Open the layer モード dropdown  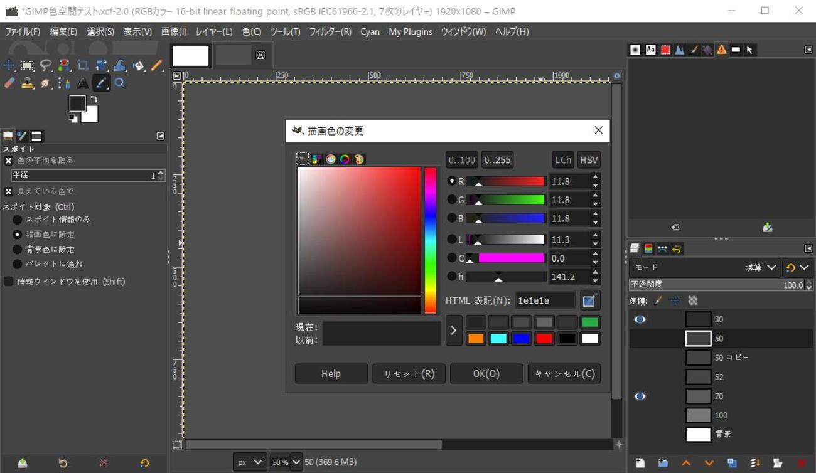(760, 268)
